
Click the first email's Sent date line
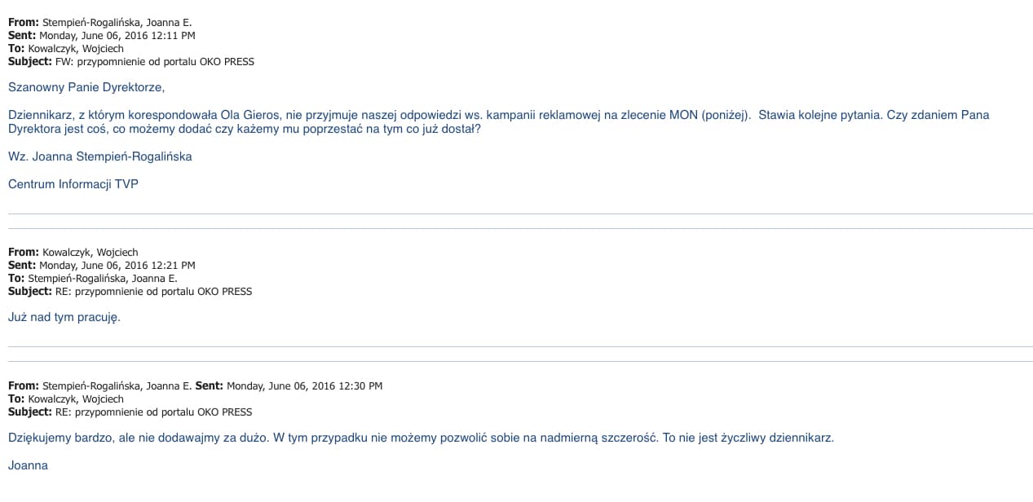click(102, 35)
